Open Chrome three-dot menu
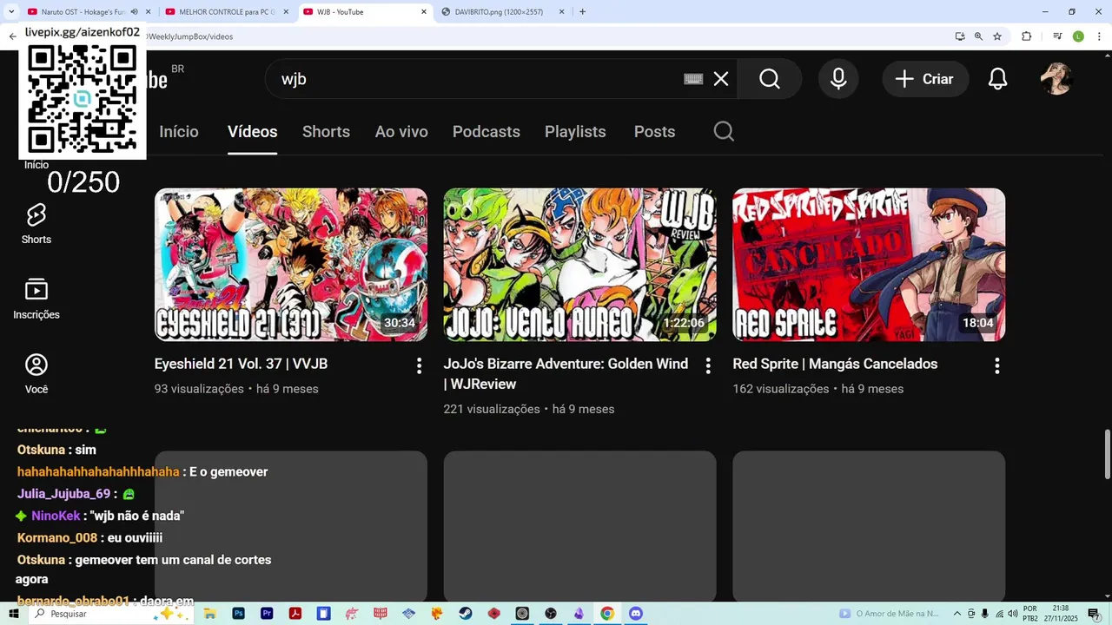 (1097, 36)
